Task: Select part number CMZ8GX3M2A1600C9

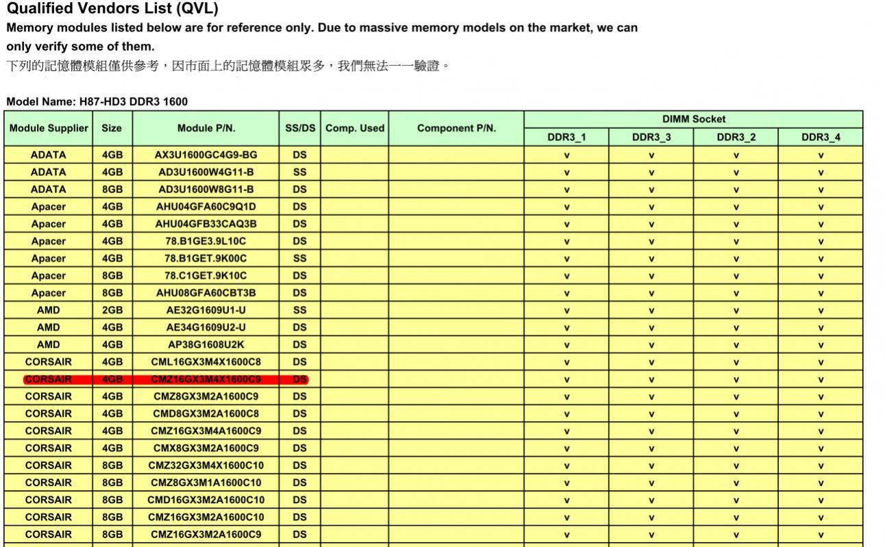Action: [x=206, y=396]
